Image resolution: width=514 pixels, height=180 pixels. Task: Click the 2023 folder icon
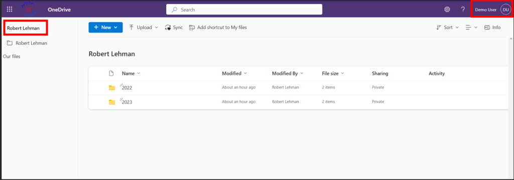click(112, 102)
